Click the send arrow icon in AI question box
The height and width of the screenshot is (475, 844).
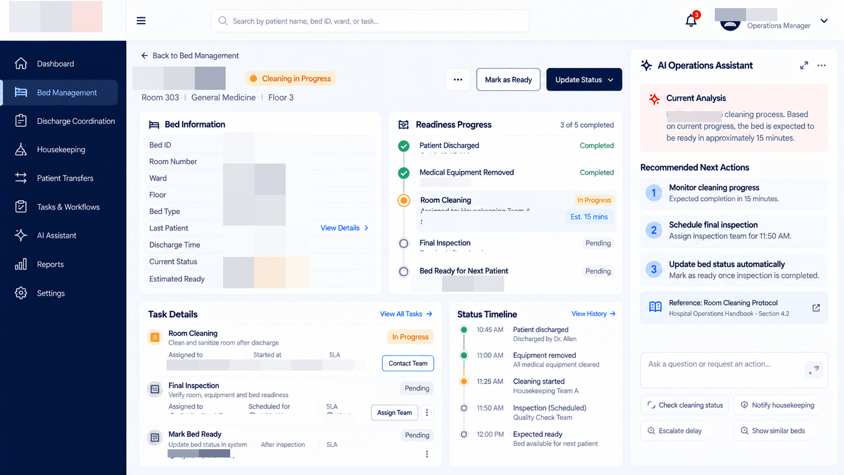[x=814, y=370]
